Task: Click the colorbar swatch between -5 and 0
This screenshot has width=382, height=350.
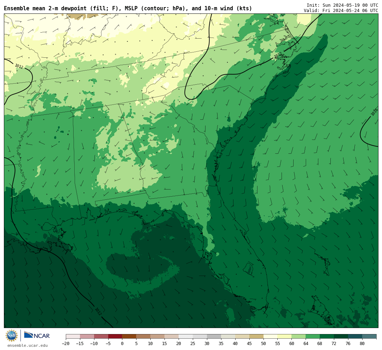Action: click(115, 337)
